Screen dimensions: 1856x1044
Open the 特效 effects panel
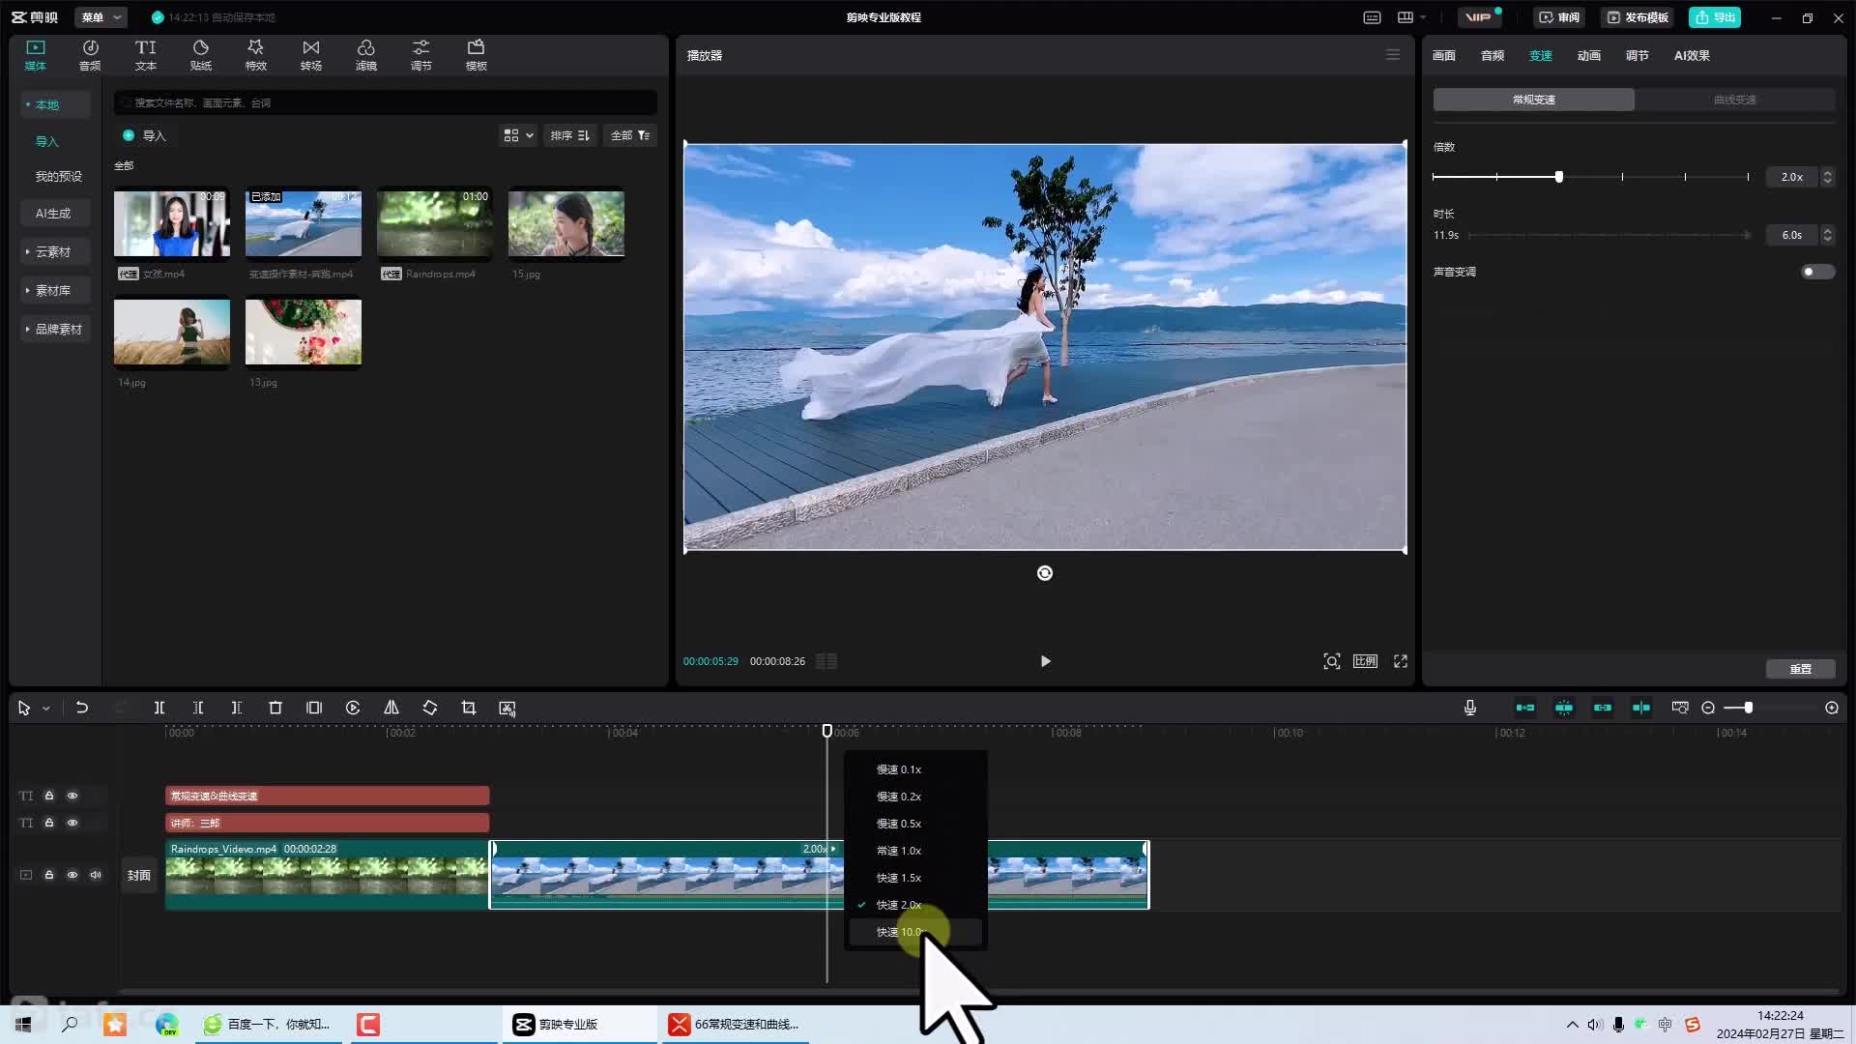point(255,55)
